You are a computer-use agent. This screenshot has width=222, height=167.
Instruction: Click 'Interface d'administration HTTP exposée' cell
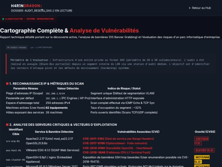point(117,98)
